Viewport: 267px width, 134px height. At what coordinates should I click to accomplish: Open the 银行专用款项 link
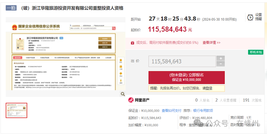point(203,111)
